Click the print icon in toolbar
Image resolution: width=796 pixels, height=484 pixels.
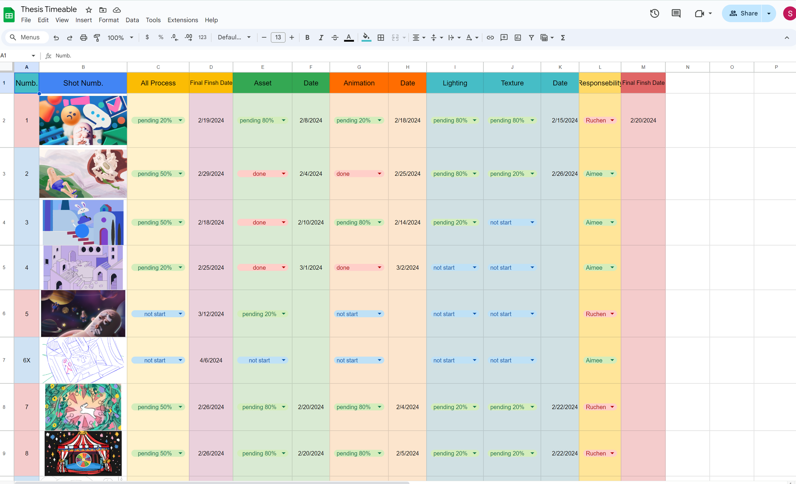(83, 38)
